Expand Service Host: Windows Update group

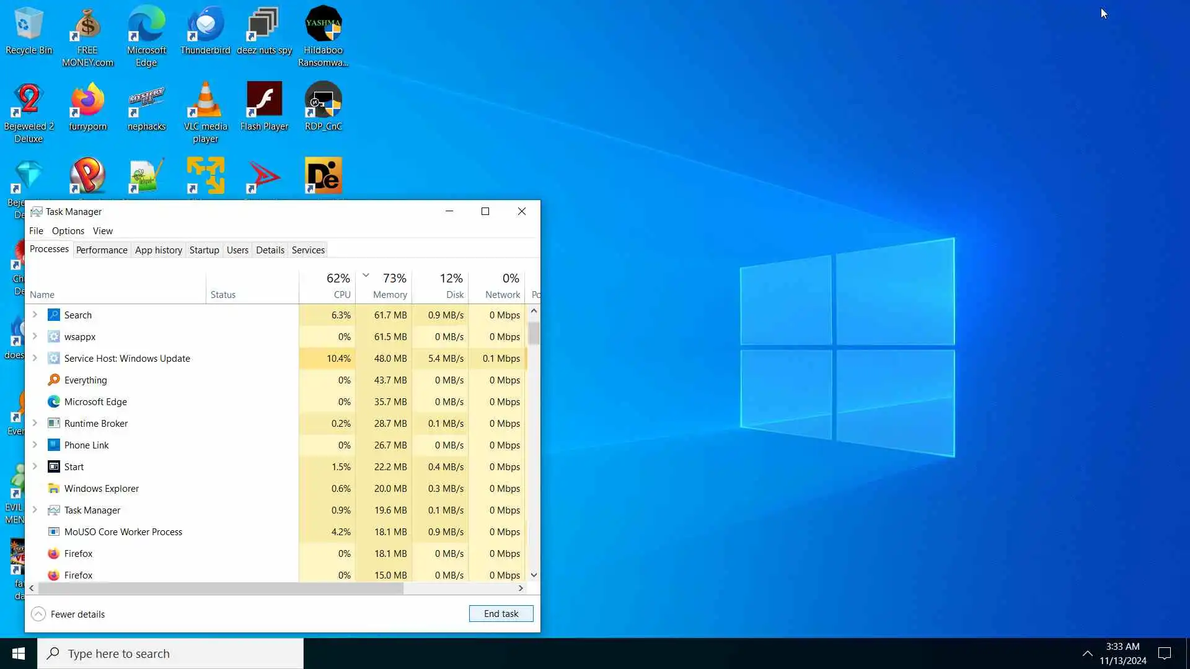[35, 358]
